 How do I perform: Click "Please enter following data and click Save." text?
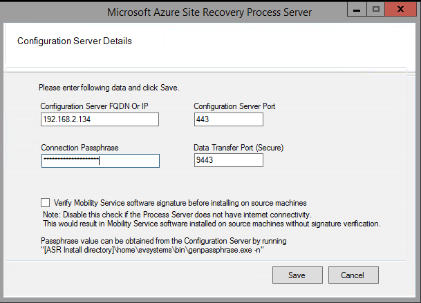click(109, 88)
